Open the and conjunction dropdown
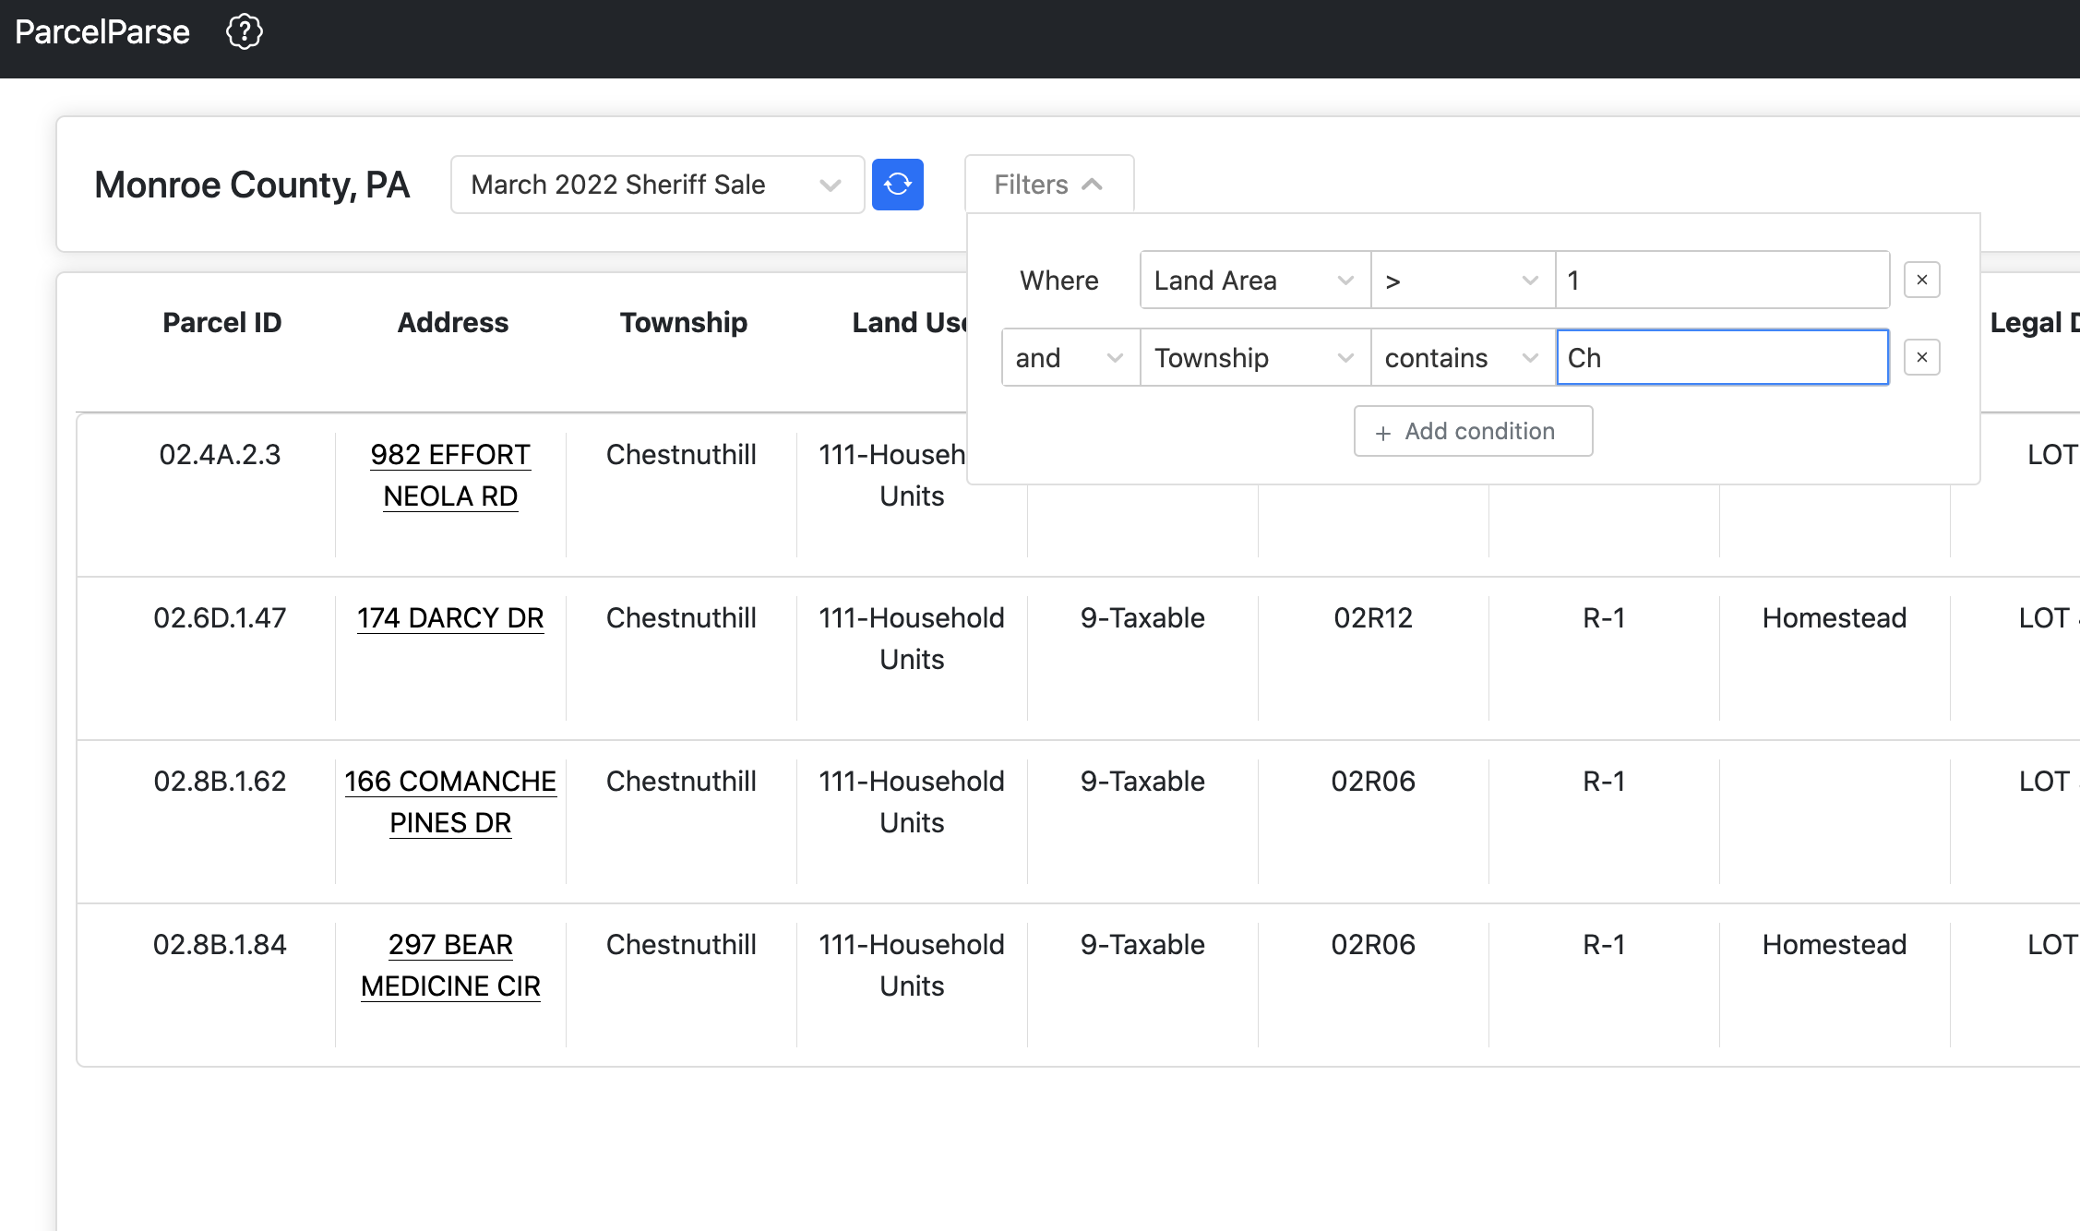The width and height of the screenshot is (2080, 1231). click(1069, 357)
